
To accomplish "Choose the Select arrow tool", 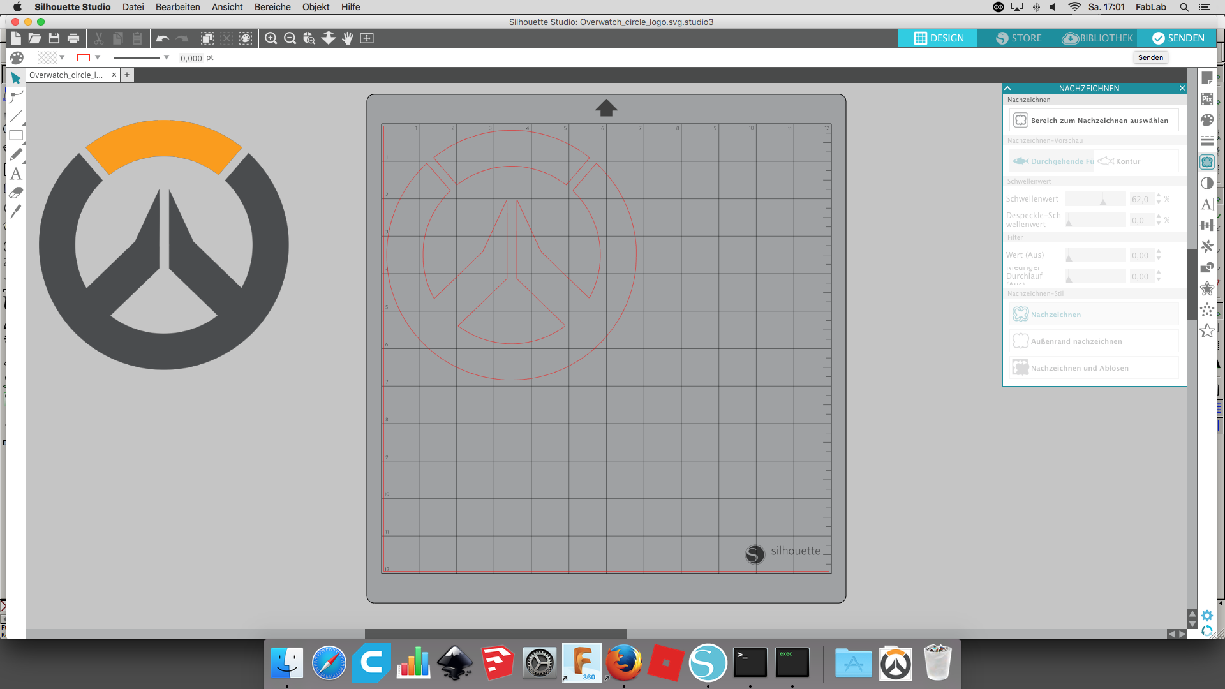I will click(16, 78).
